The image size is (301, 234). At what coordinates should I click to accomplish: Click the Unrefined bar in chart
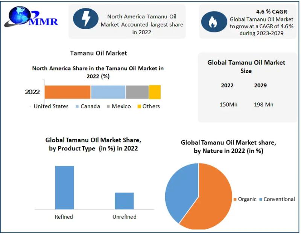pos(124,201)
